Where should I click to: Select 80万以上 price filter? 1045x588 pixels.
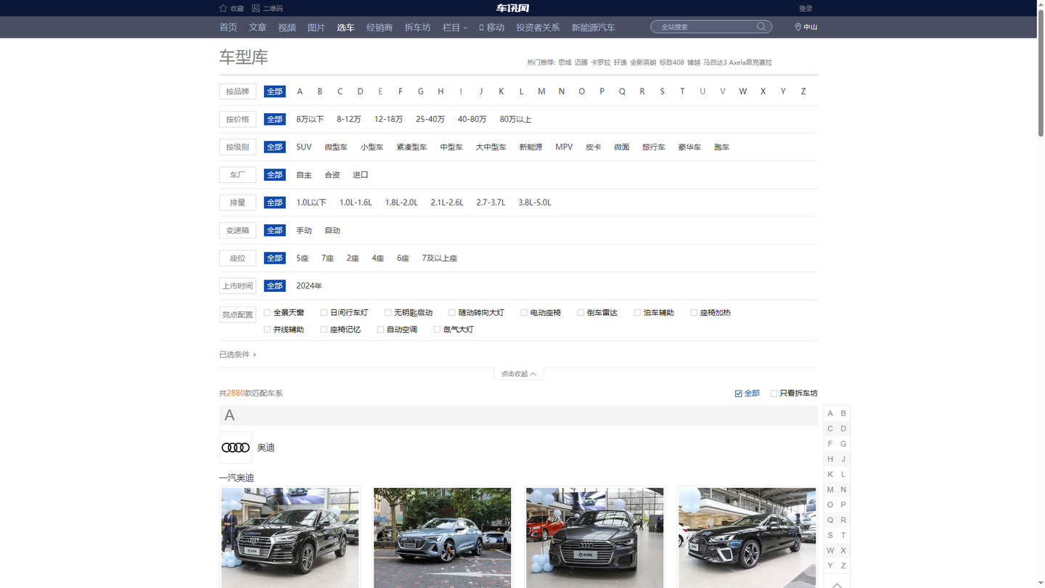515,119
